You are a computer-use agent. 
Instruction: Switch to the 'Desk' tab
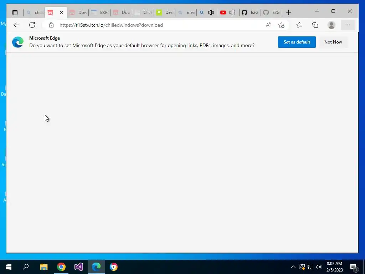(x=165, y=12)
